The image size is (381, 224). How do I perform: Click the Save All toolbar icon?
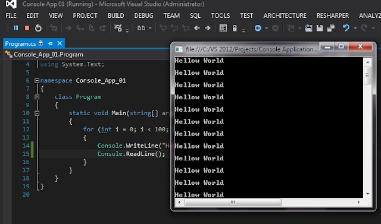click(331, 28)
